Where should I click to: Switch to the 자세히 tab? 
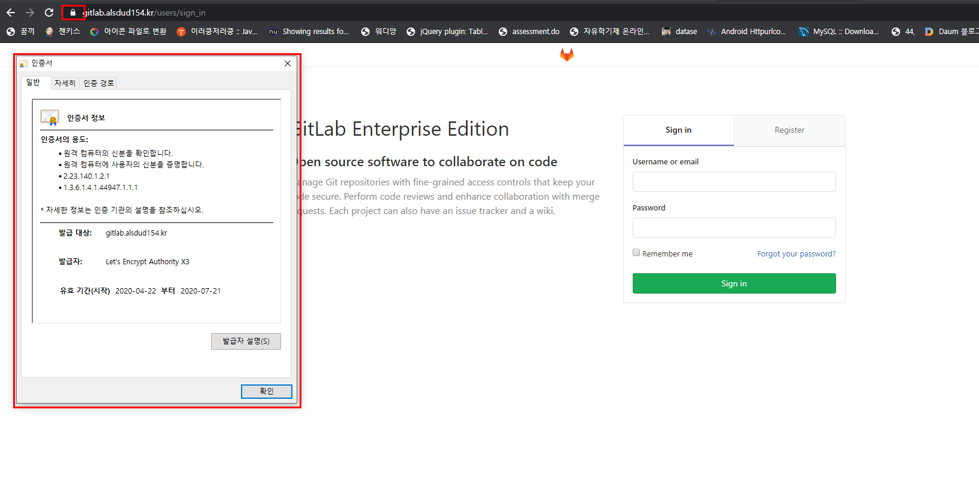pos(65,83)
